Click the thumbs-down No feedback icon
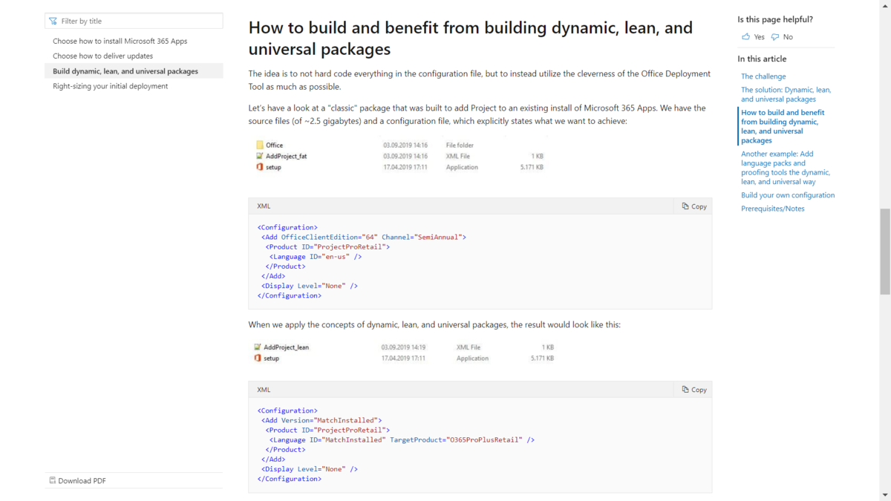This screenshot has width=891, height=501. point(775,36)
